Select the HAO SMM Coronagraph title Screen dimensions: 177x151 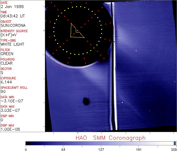point(110,138)
